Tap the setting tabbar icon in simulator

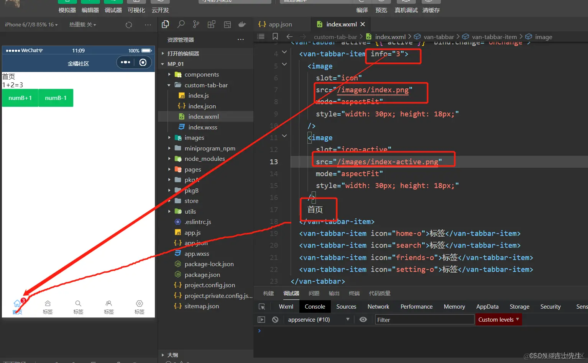[140, 303]
